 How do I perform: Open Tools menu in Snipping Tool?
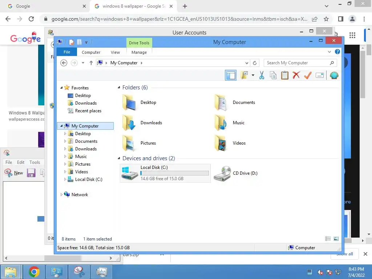point(35,162)
